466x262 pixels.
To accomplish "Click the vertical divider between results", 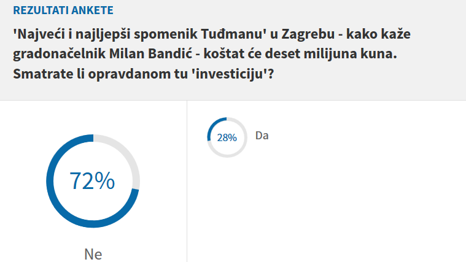I will pyautogui.click(x=187, y=184).
